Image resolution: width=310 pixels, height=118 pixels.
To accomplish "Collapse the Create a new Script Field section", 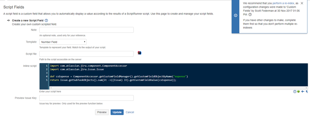I will (8, 20).
